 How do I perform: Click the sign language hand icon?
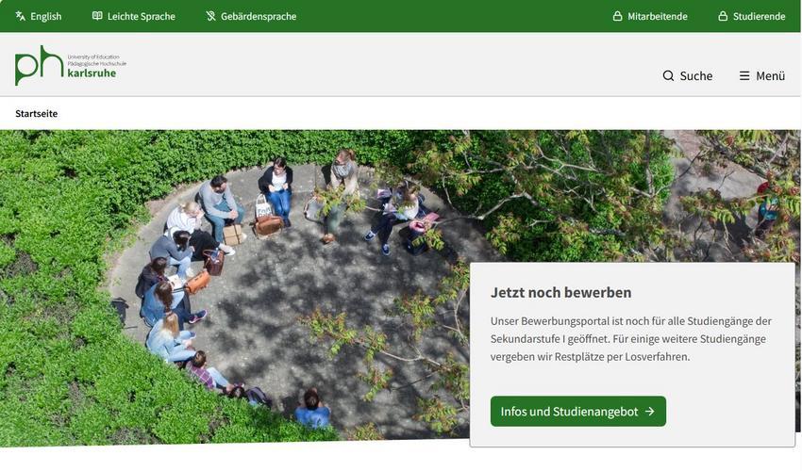coord(210,16)
